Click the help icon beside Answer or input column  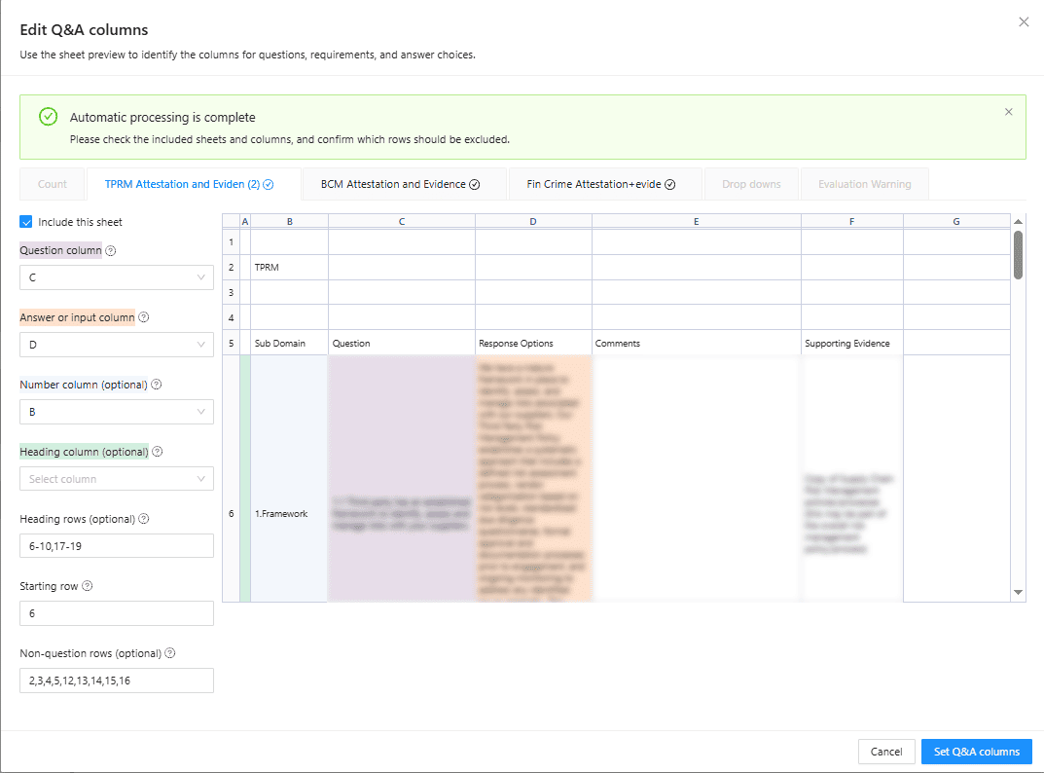[144, 316]
